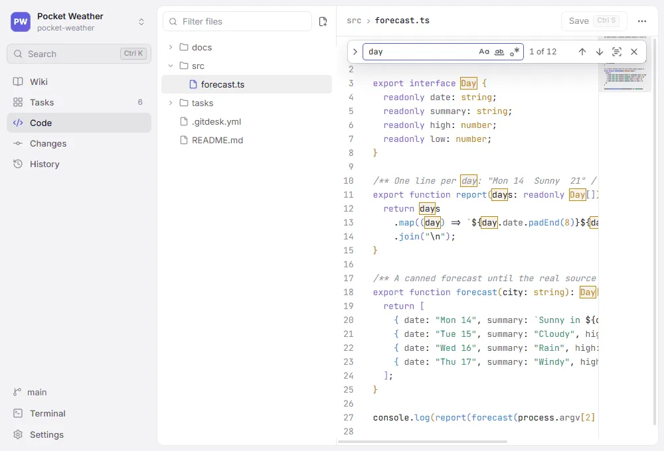Screen dimensions: 664x451
Task: Click the Tasks grid icon
Action: click(18, 102)
